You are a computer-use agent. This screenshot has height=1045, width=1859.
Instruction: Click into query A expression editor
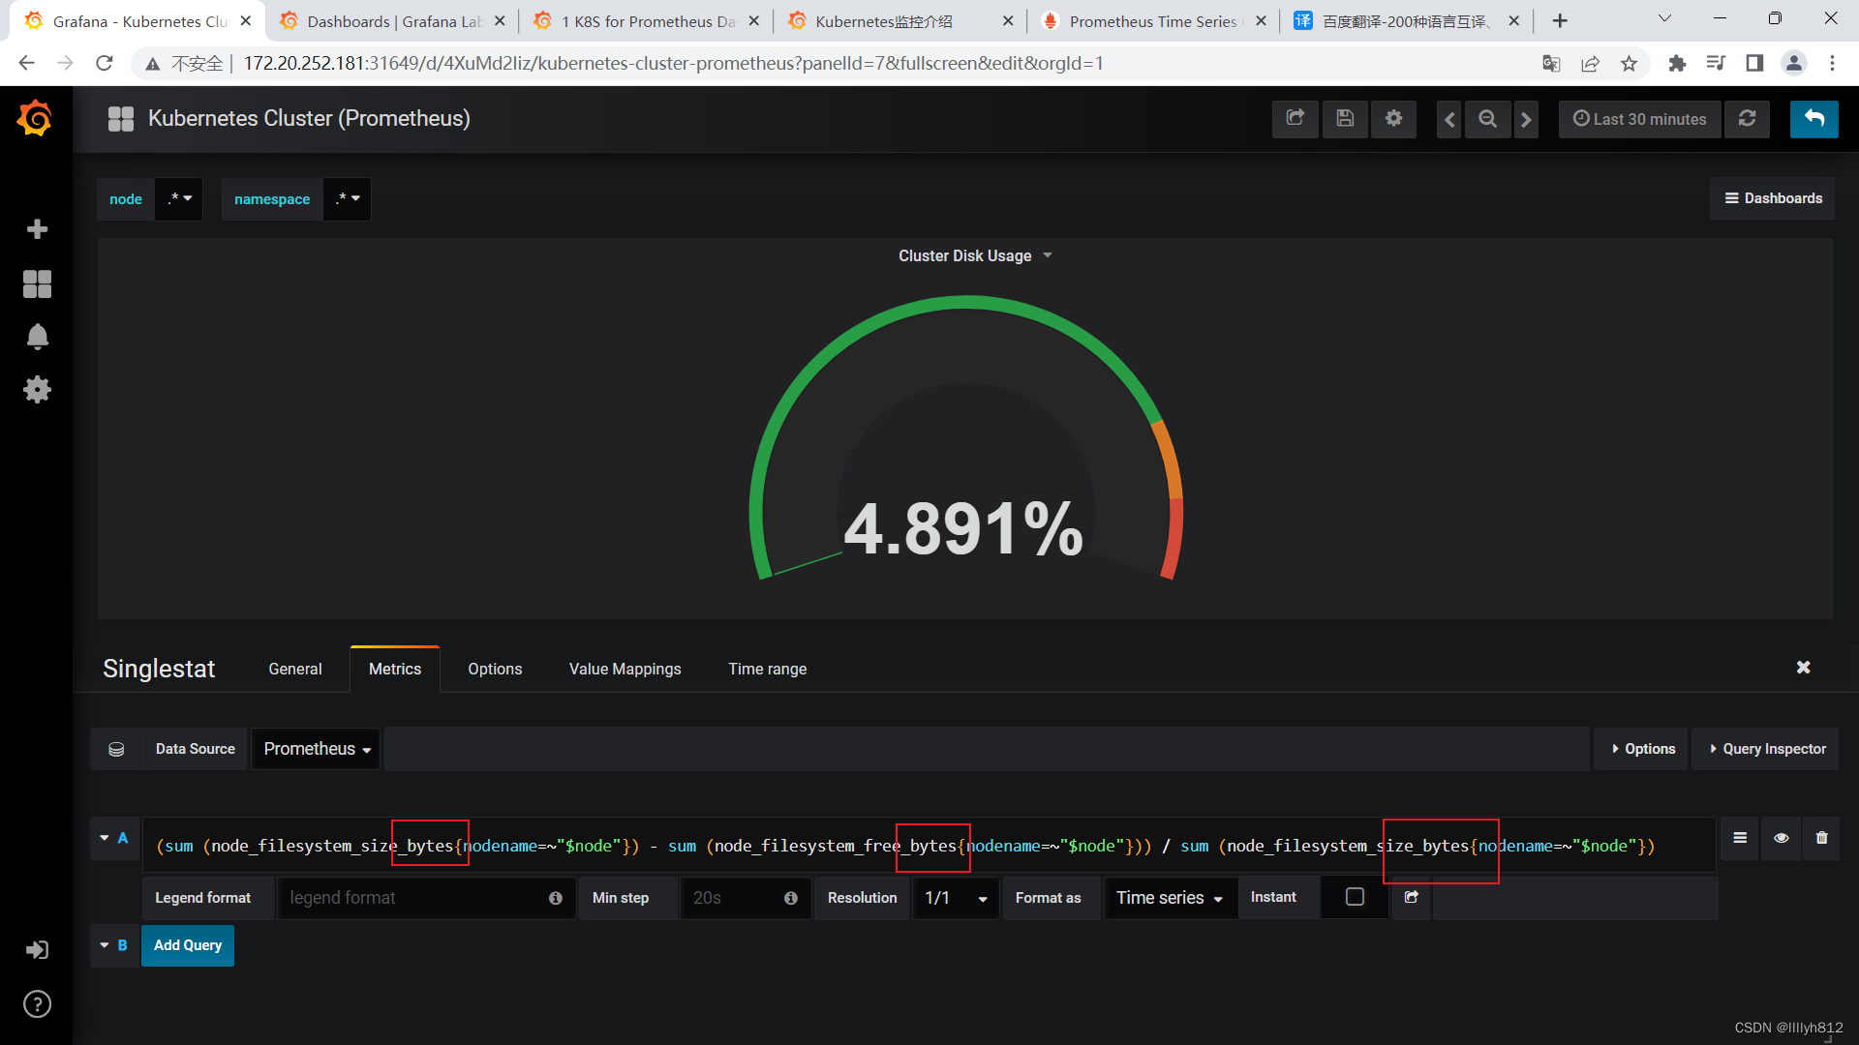(x=928, y=846)
